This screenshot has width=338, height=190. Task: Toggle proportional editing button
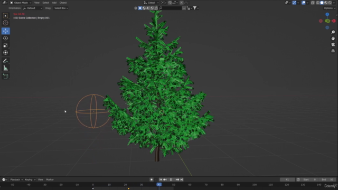click(182, 3)
